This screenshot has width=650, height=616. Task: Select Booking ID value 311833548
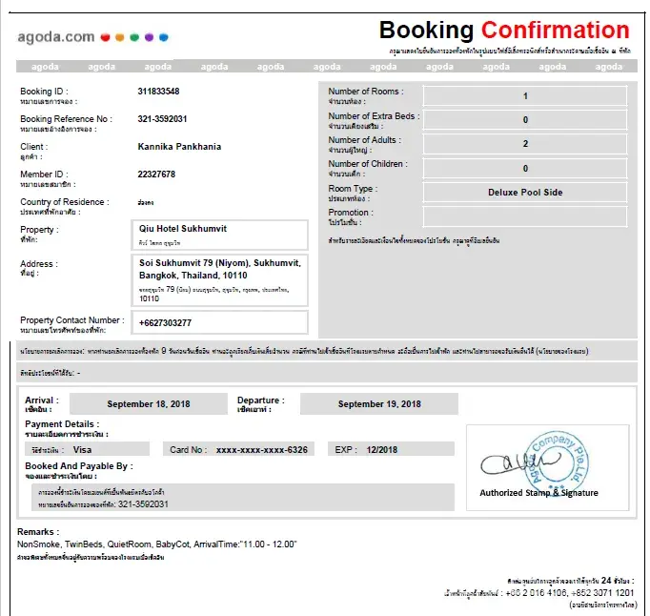(x=158, y=92)
